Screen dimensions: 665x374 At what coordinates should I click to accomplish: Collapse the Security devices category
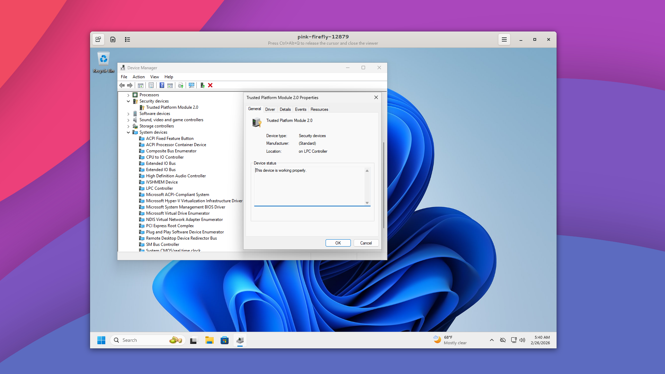point(128,101)
